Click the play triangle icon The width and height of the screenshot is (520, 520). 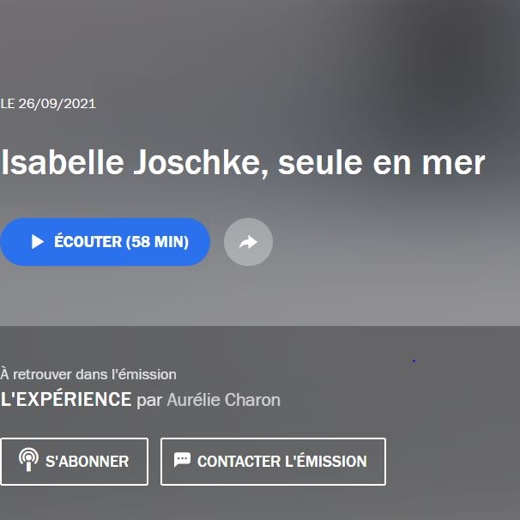(38, 241)
